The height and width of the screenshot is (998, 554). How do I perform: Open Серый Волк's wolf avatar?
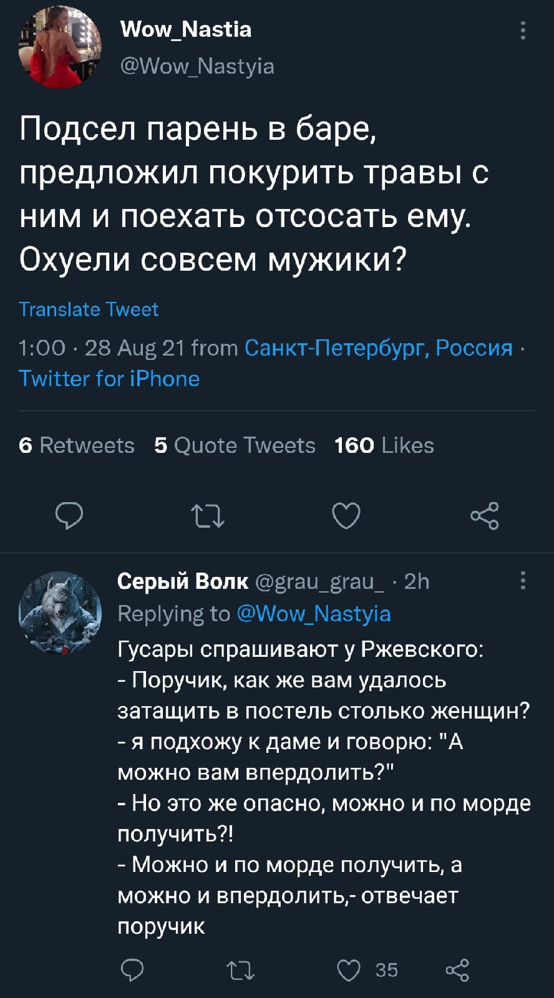pos(61,612)
